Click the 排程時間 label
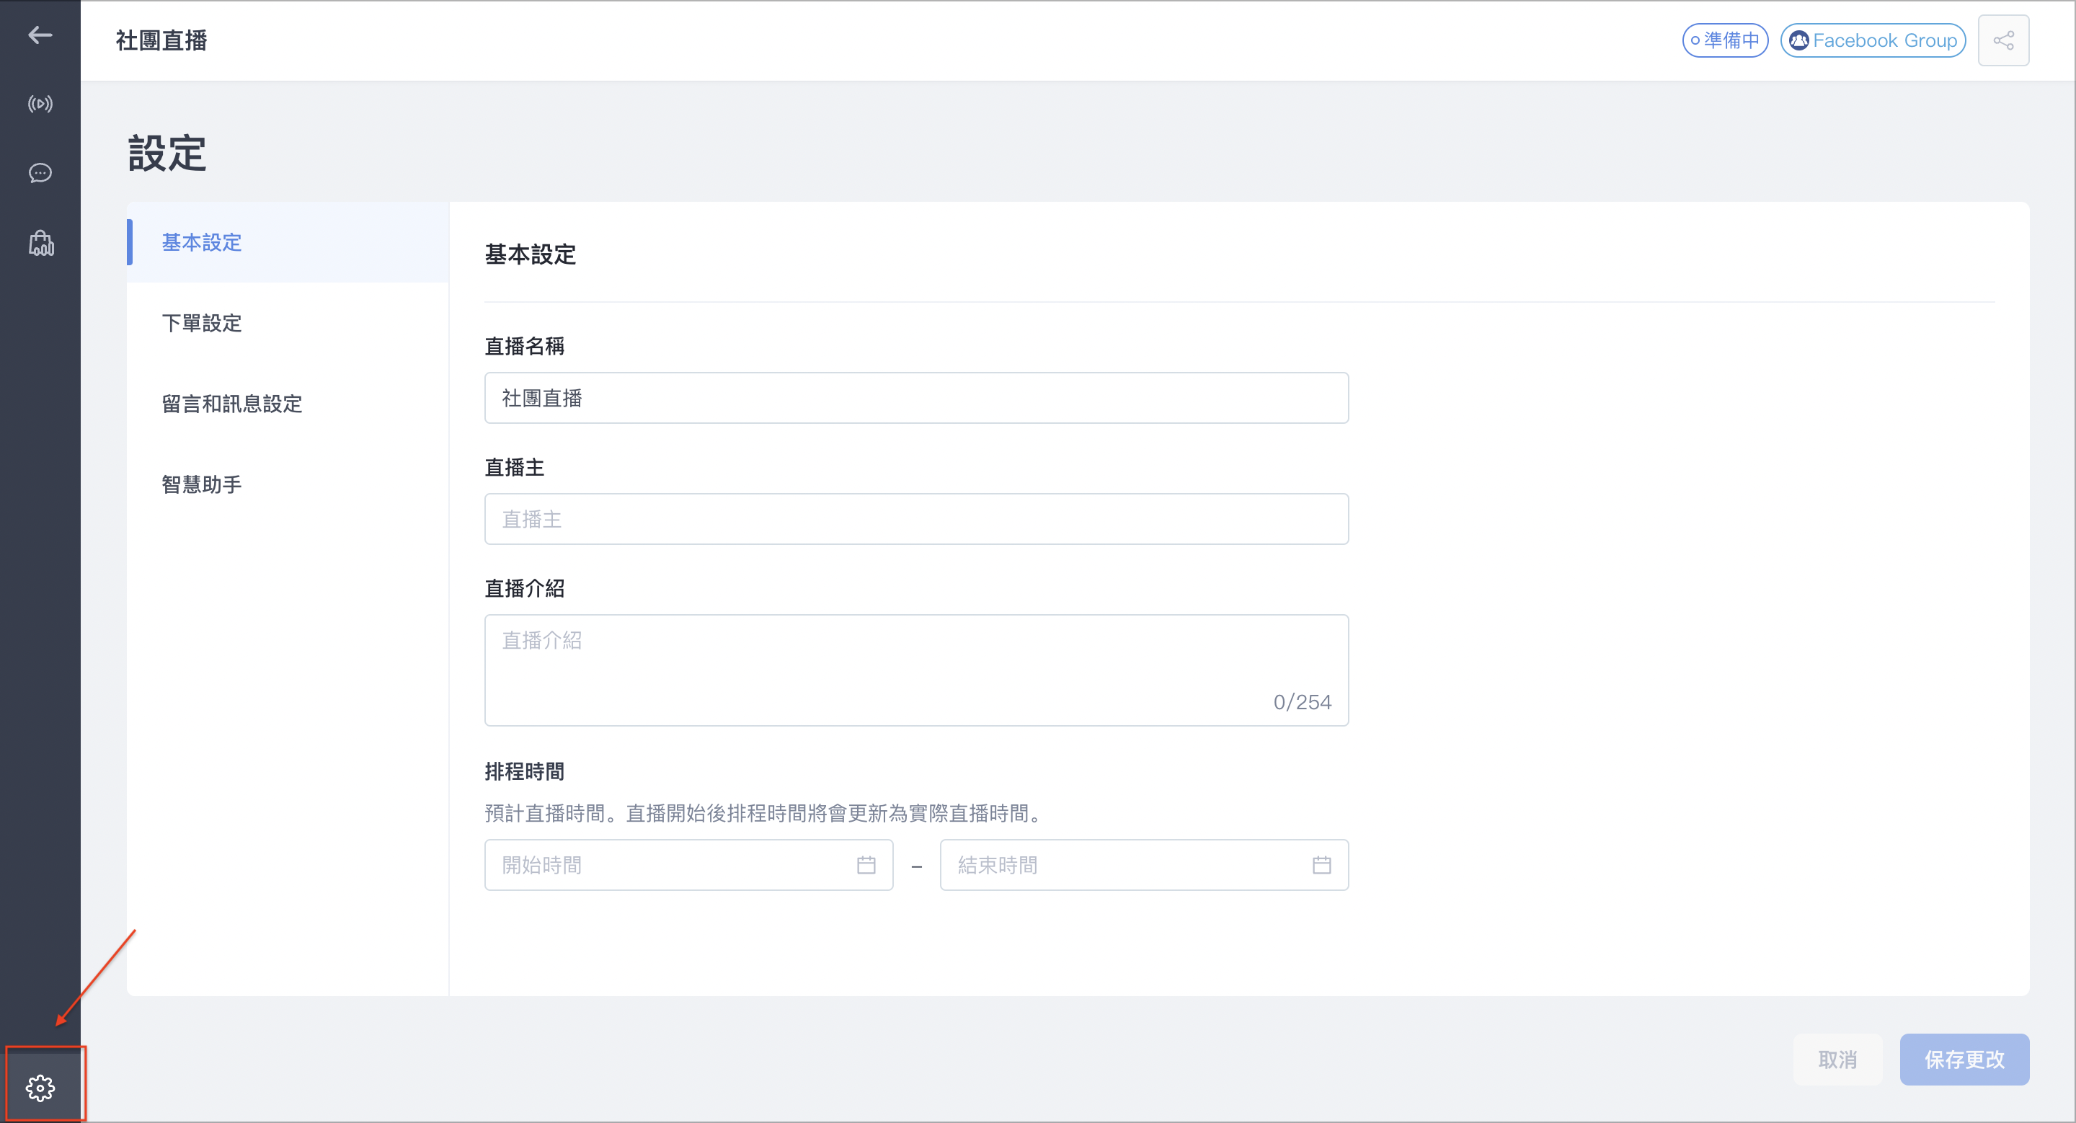Image resolution: width=2076 pixels, height=1123 pixels. point(525,771)
